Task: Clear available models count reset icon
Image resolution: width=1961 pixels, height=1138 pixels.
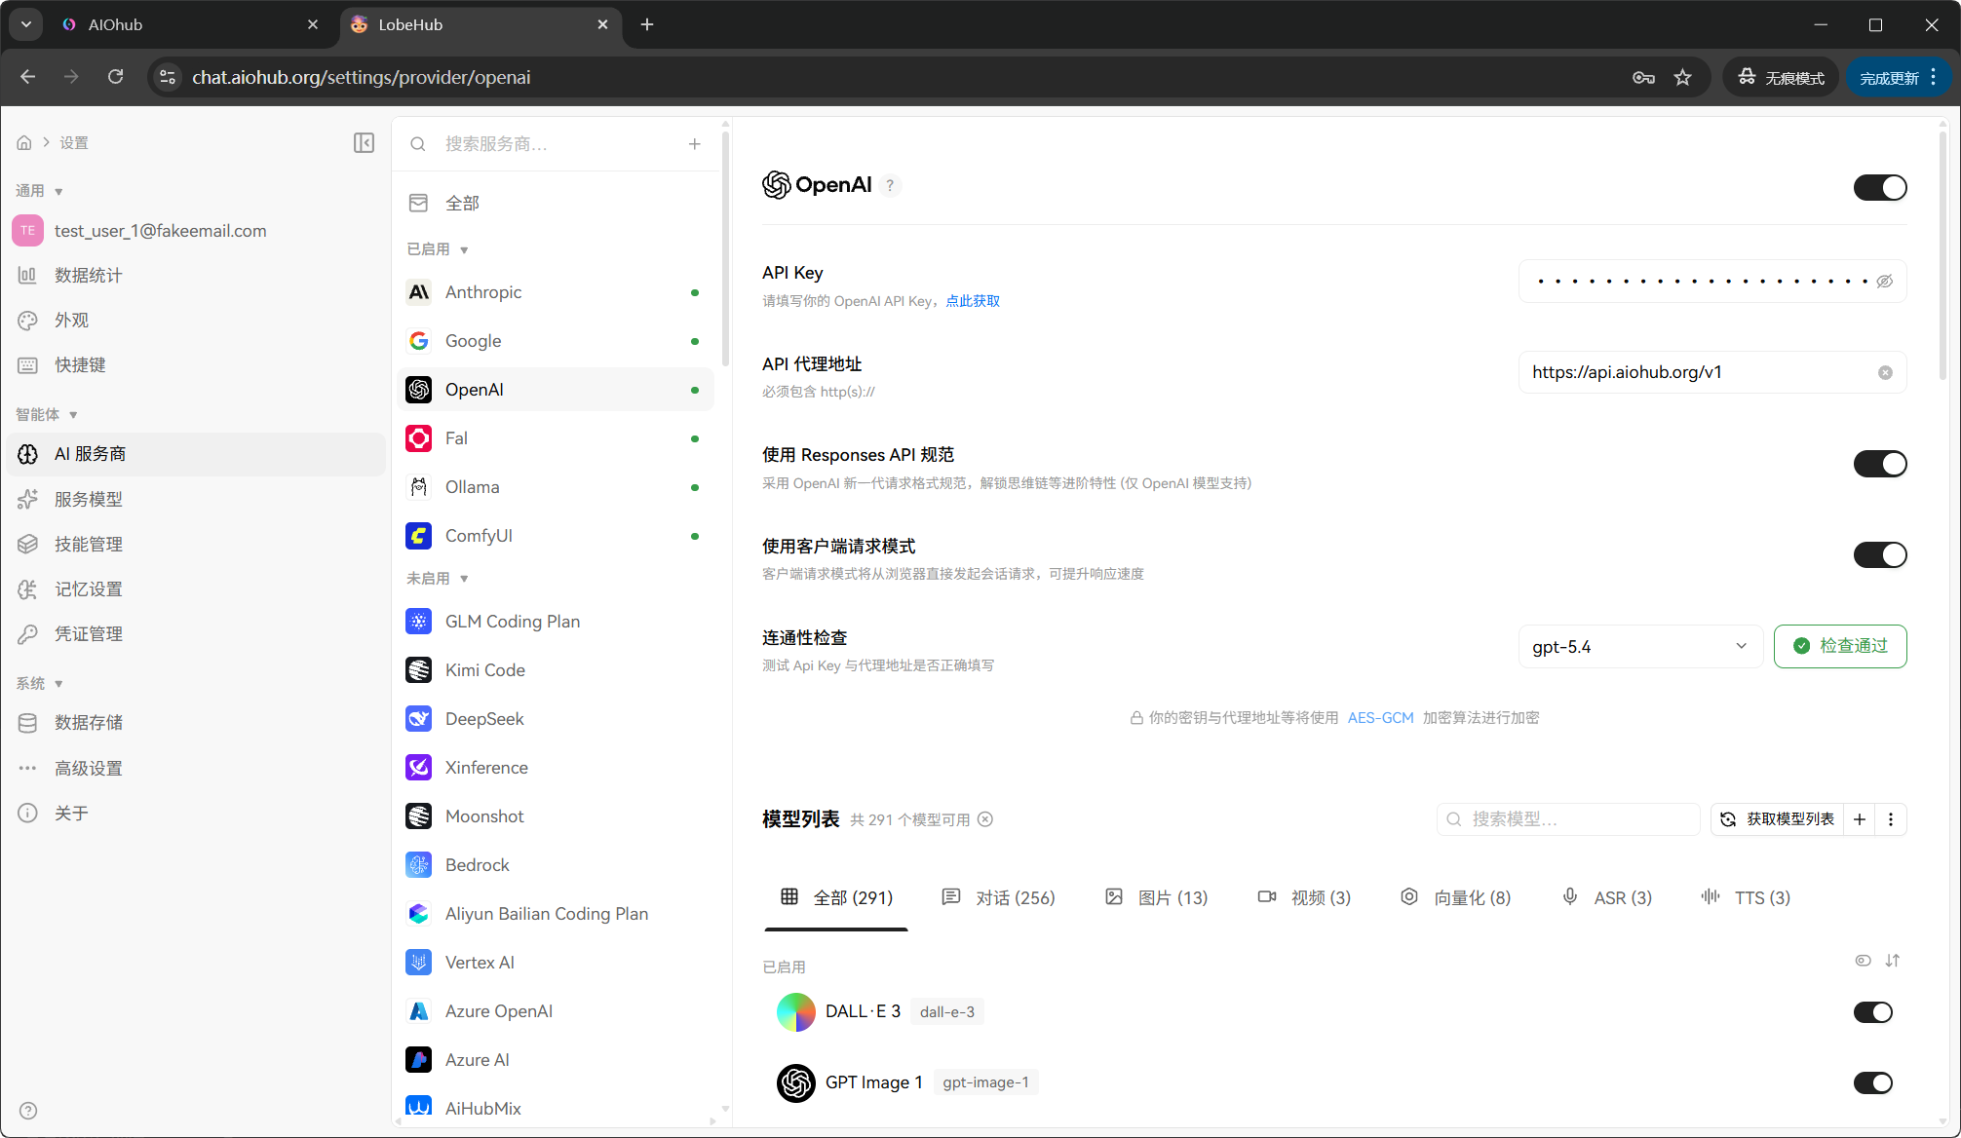Action: (x=985, y=819)
